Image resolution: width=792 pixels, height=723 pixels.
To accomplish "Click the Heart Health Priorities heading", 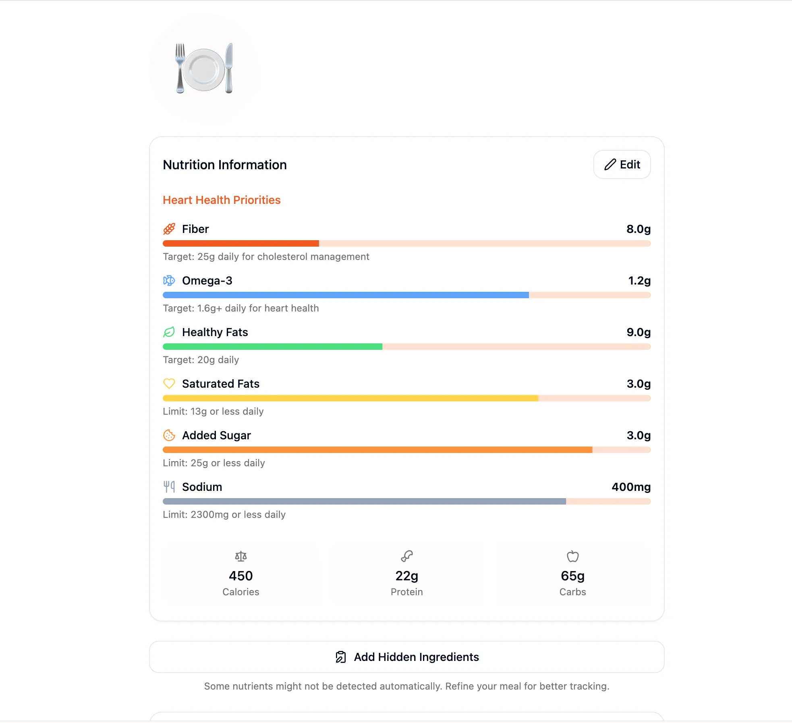I will pos(222,200).
